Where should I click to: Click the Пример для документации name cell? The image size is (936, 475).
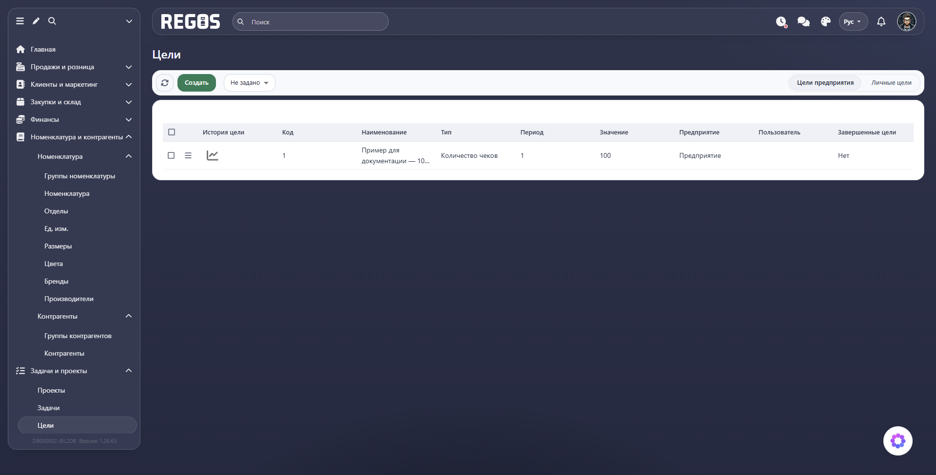(x=395, y=155)
